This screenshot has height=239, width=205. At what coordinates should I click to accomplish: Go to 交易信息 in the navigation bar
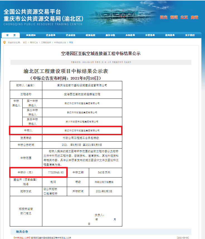click(51, 35)
